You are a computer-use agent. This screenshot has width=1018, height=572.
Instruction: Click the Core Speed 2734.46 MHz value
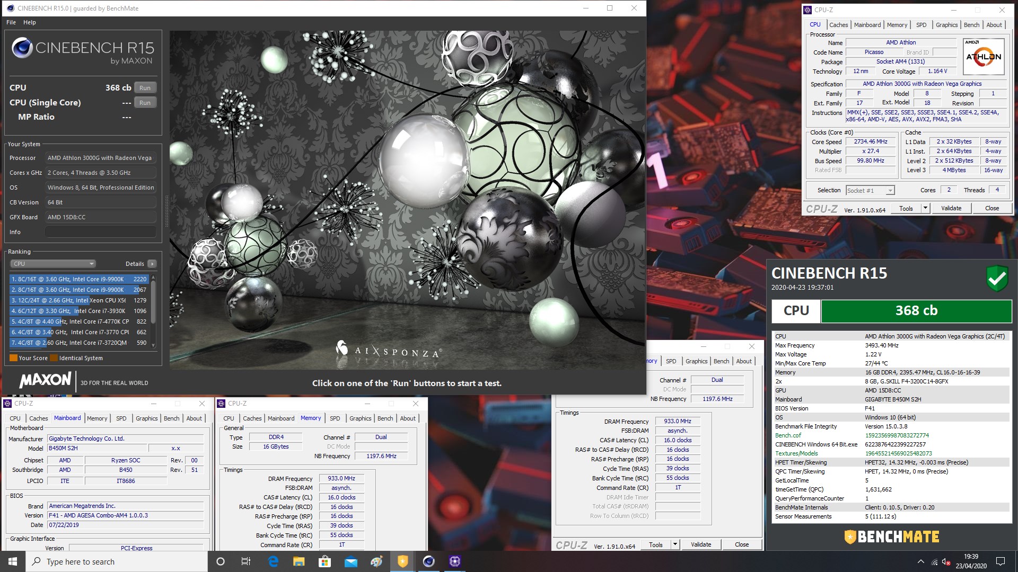[x=870, y=142]
